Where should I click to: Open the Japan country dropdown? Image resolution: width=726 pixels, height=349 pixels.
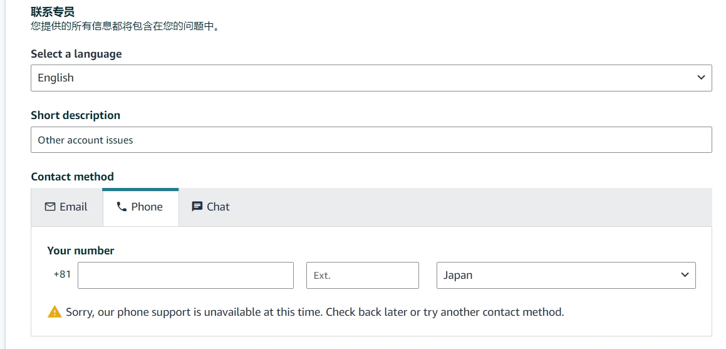pos(566,275)
